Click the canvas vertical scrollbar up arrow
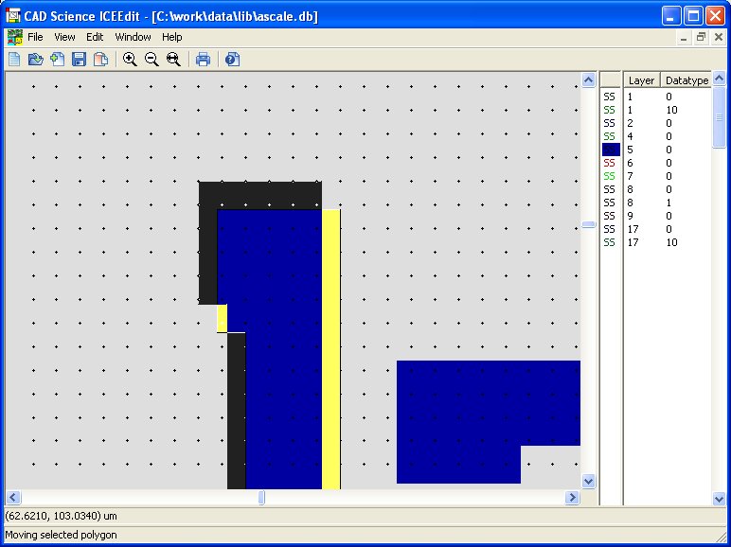The image size is (731, 547). pyautogui.click(x=588, y=80)
